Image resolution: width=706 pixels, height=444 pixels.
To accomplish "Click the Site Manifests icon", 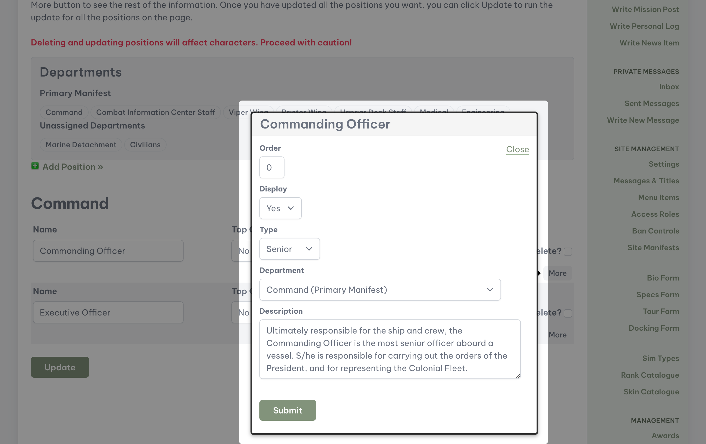I will click(653, 248).
